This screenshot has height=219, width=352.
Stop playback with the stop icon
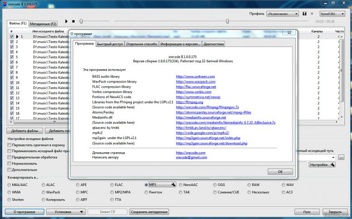click(73, 21)
